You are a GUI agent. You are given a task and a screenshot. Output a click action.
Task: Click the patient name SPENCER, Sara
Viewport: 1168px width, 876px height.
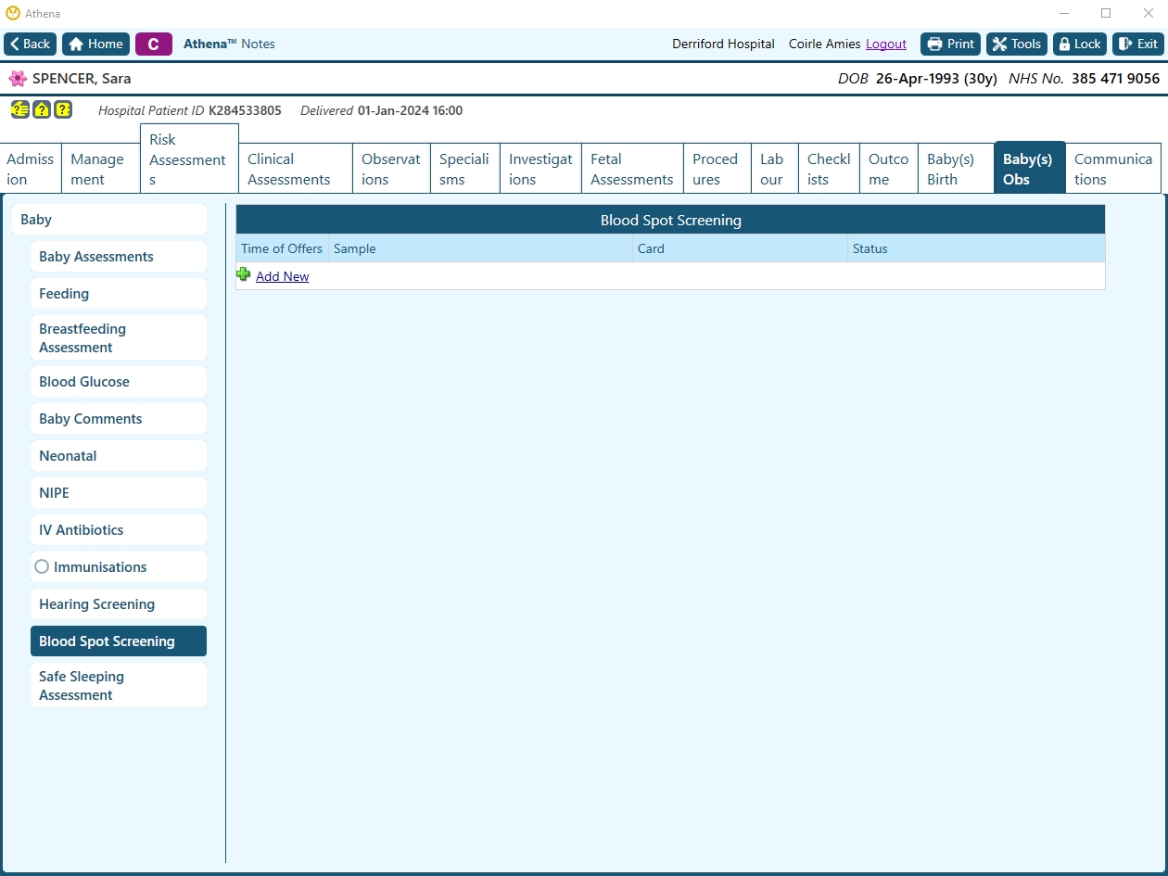coord(82,79)
